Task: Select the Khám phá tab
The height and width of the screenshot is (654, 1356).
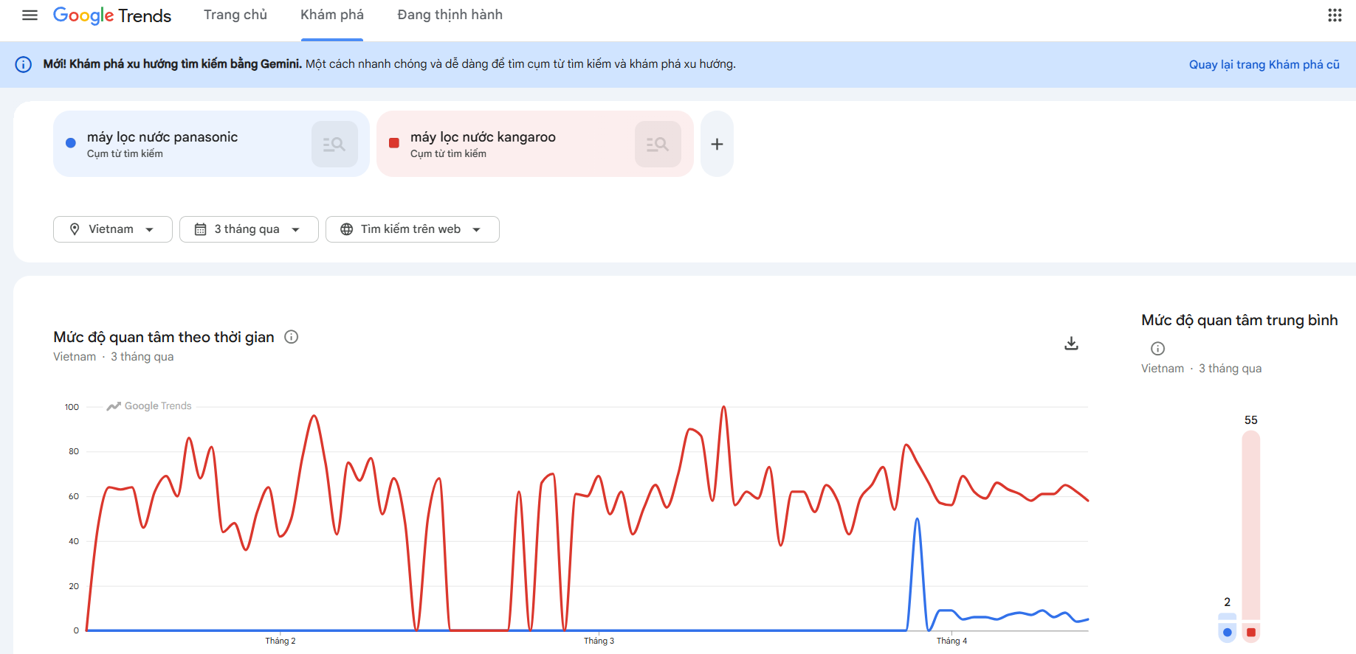Action: coord(331,15)
